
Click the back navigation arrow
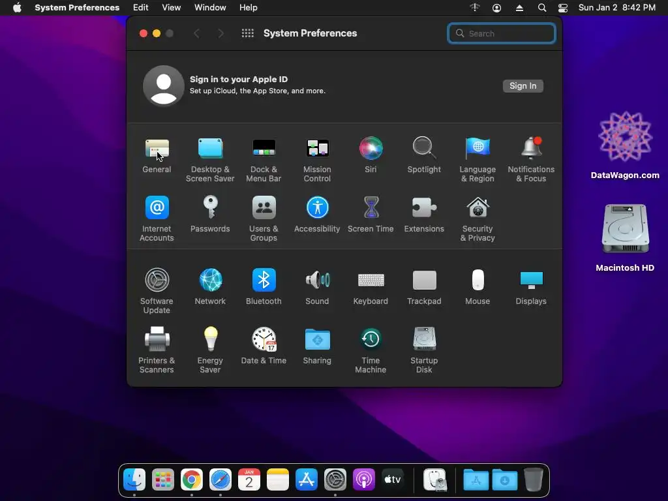[196, 33]
